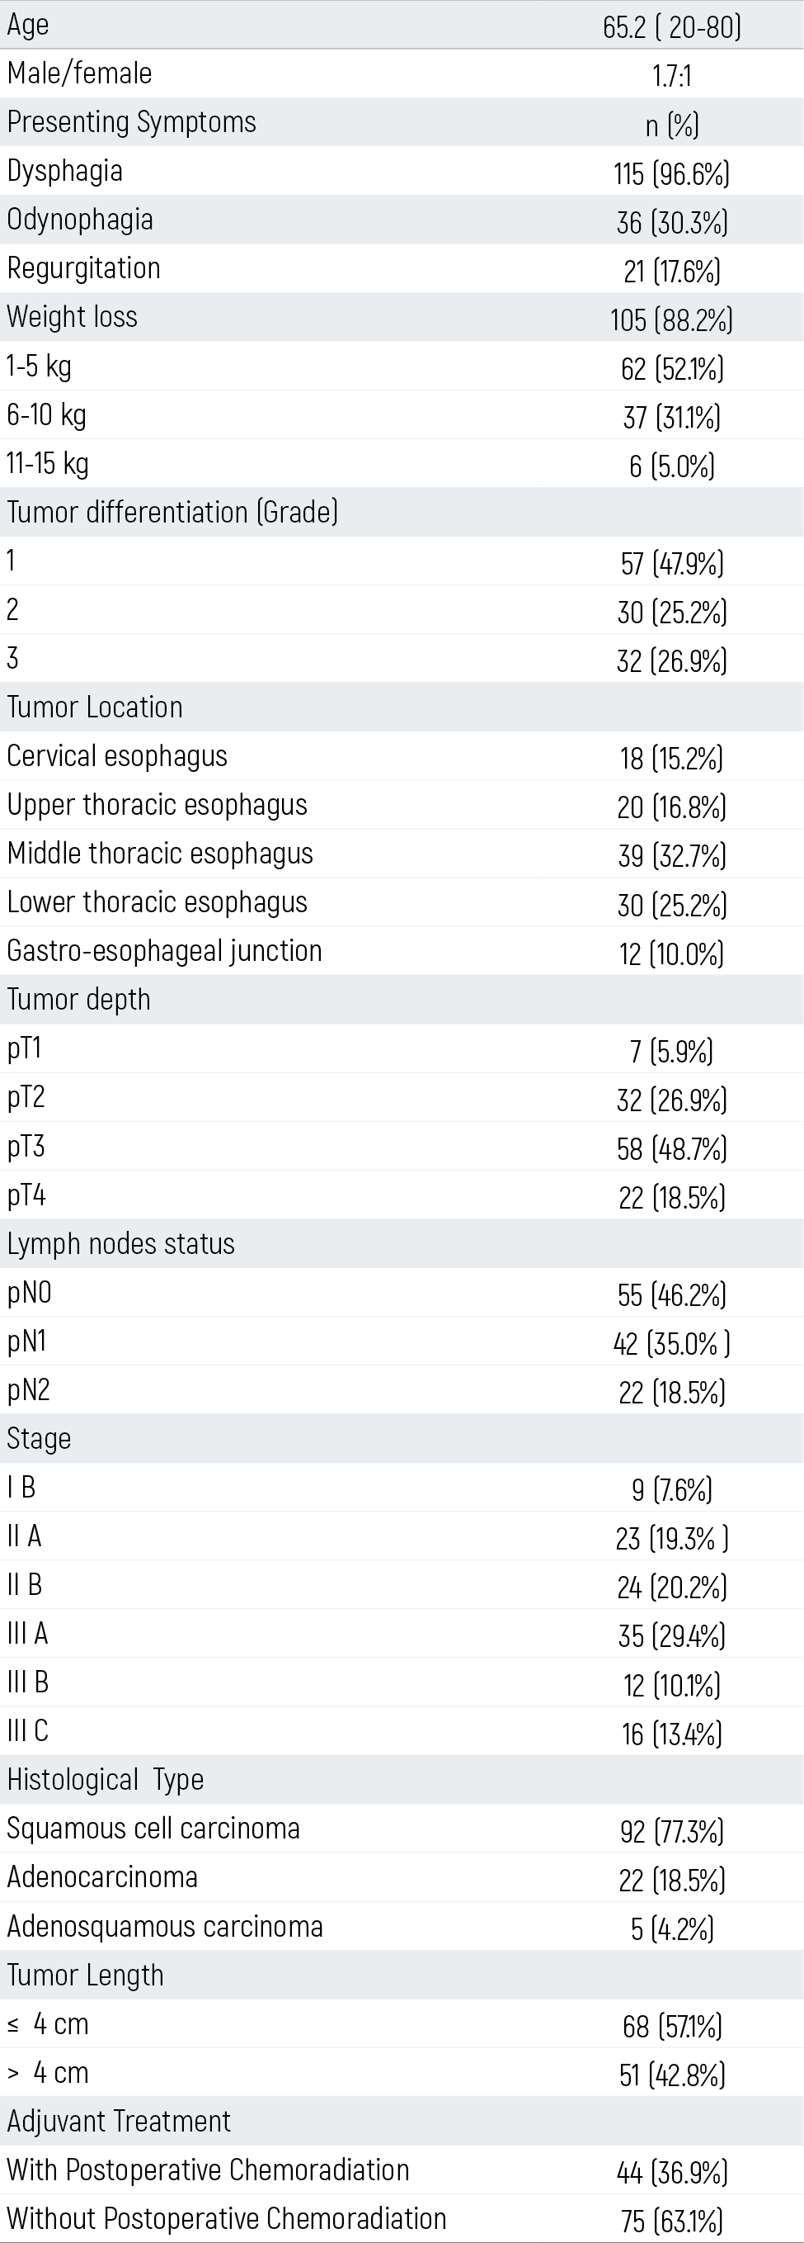Screen dimensions: 804x2243
Task: Select the pT3 value 58 (48.7%)
Action: 672,1149
